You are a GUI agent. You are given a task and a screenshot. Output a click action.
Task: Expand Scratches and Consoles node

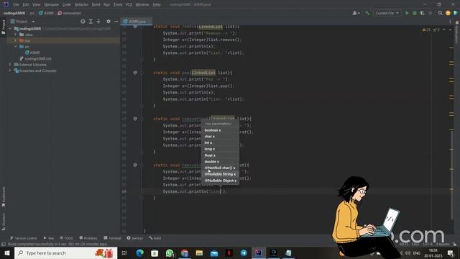click(x=10, y=71)
